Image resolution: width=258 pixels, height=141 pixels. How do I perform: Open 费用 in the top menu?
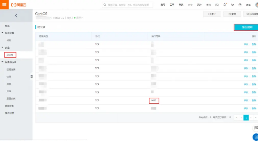[x=163, y=5]
